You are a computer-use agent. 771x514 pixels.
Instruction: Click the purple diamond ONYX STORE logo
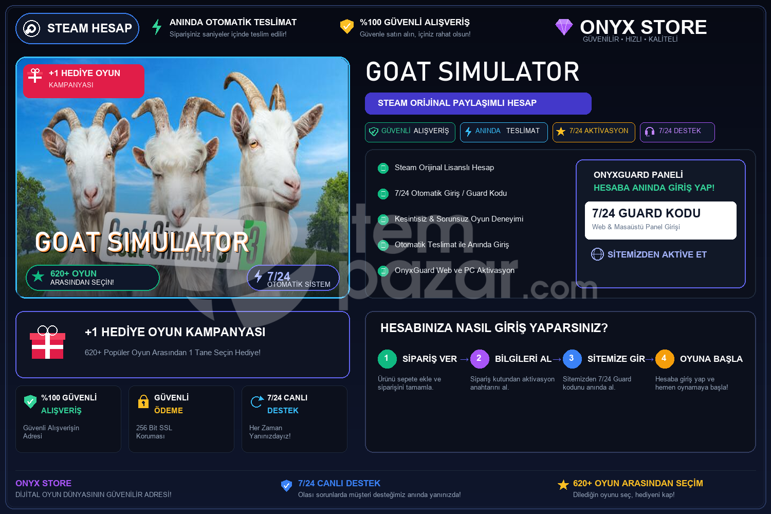click(x=564, y=27)
